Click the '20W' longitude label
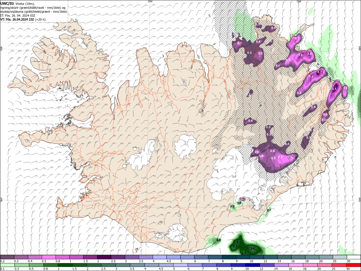The height and width of the screenshot is (271, 361). [150, 1]
